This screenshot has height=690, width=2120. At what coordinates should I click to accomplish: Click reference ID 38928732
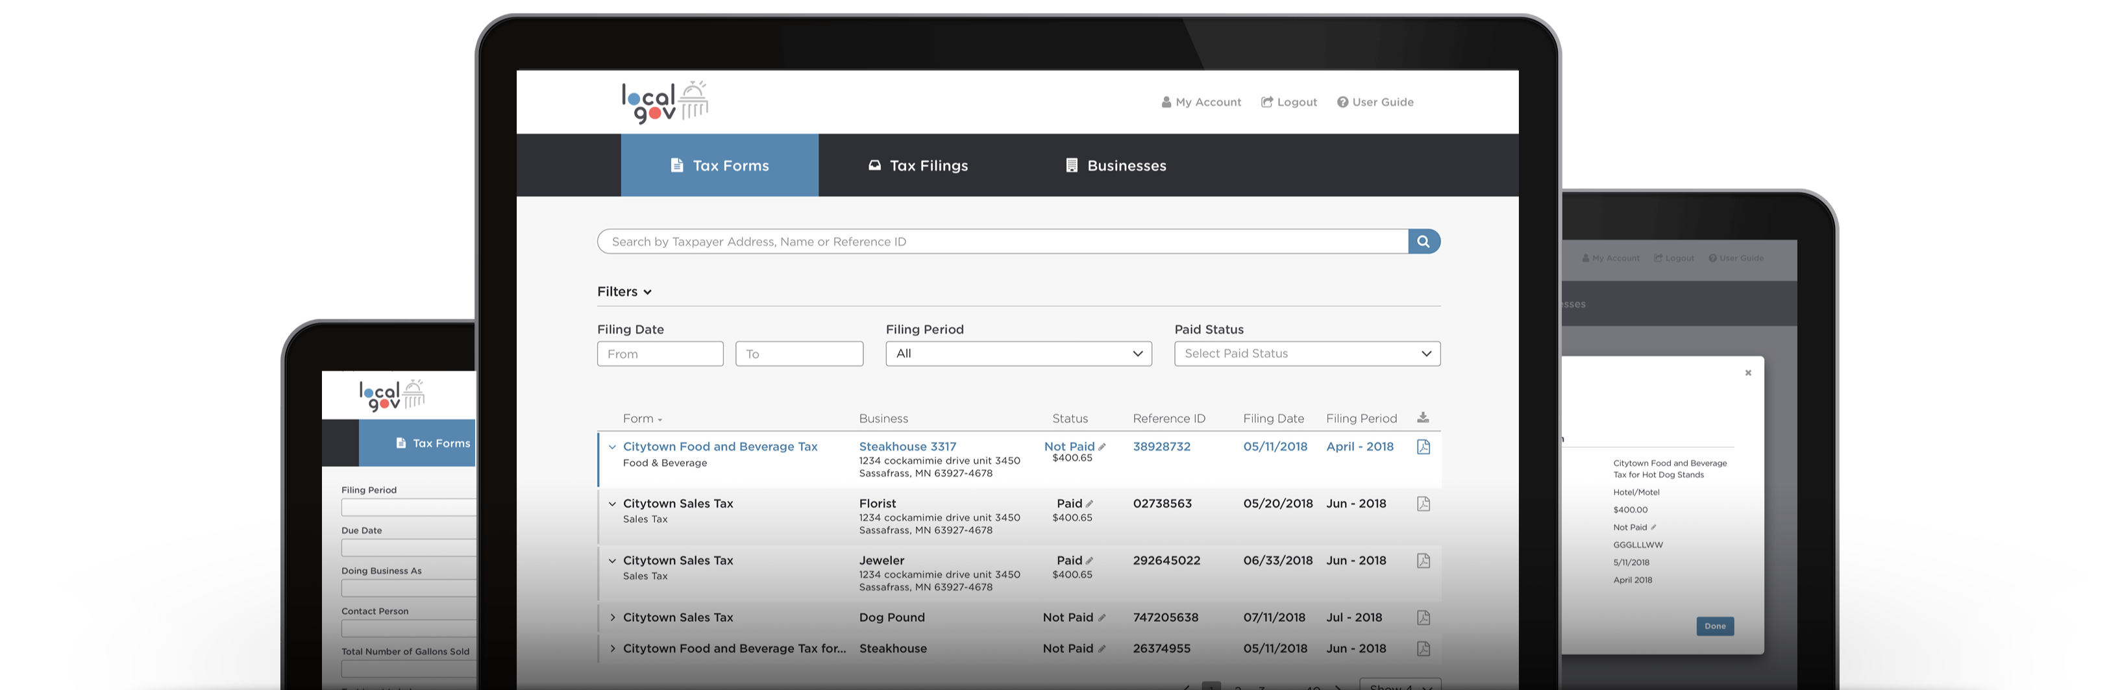(1161, 447)
